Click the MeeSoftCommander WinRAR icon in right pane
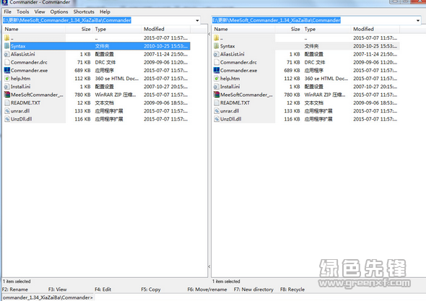Screen dimensions: 426x301 (x=217, y=95)
